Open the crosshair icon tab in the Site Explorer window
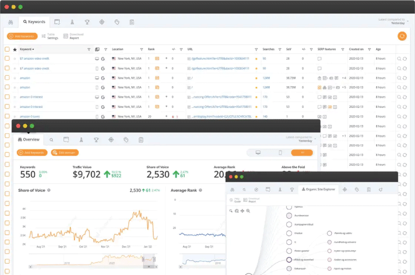This screenshot has height=275, width=415. [344, 189]
